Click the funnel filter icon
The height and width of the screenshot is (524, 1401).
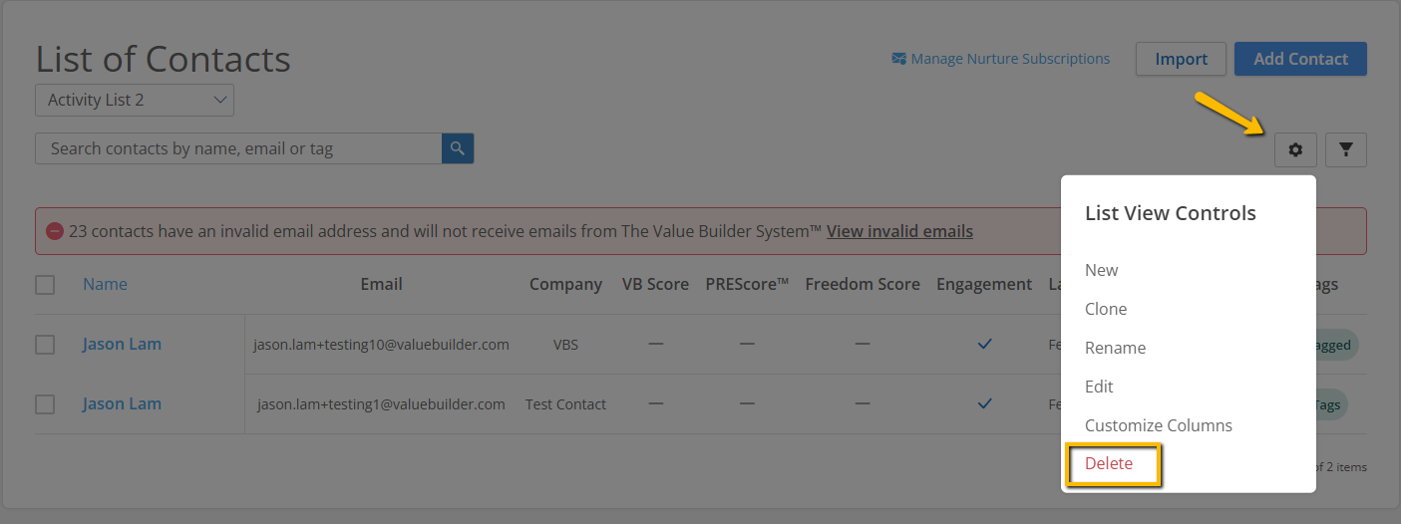pyautogui.click(x=1346, y=149)
